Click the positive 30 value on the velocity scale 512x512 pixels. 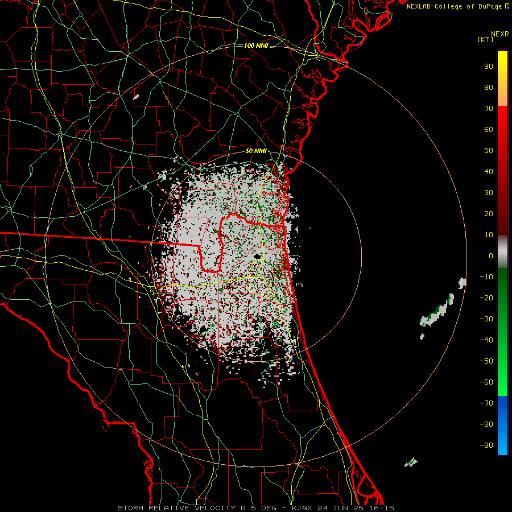pyautogui.click(x=489, y=193)
